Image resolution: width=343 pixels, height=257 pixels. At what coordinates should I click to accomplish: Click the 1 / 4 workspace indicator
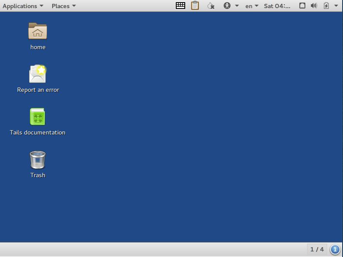coord(317,249)
